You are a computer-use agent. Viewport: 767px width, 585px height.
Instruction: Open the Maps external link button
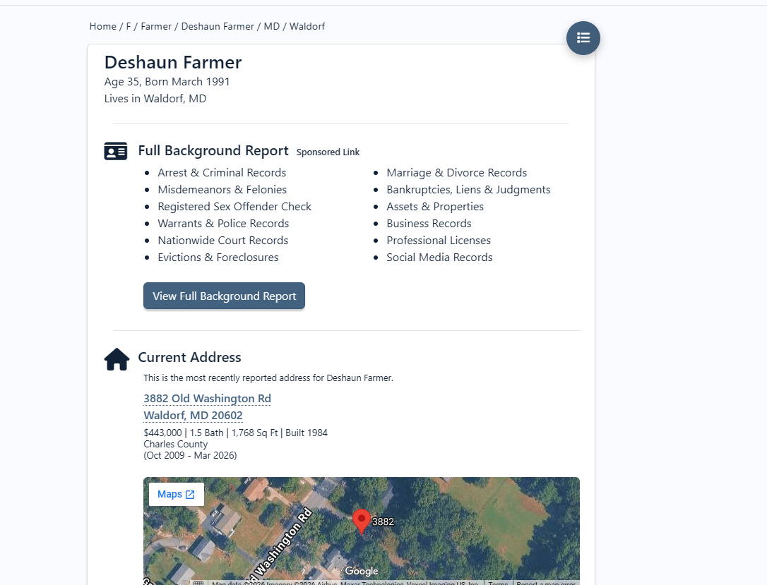coord(176,494)
